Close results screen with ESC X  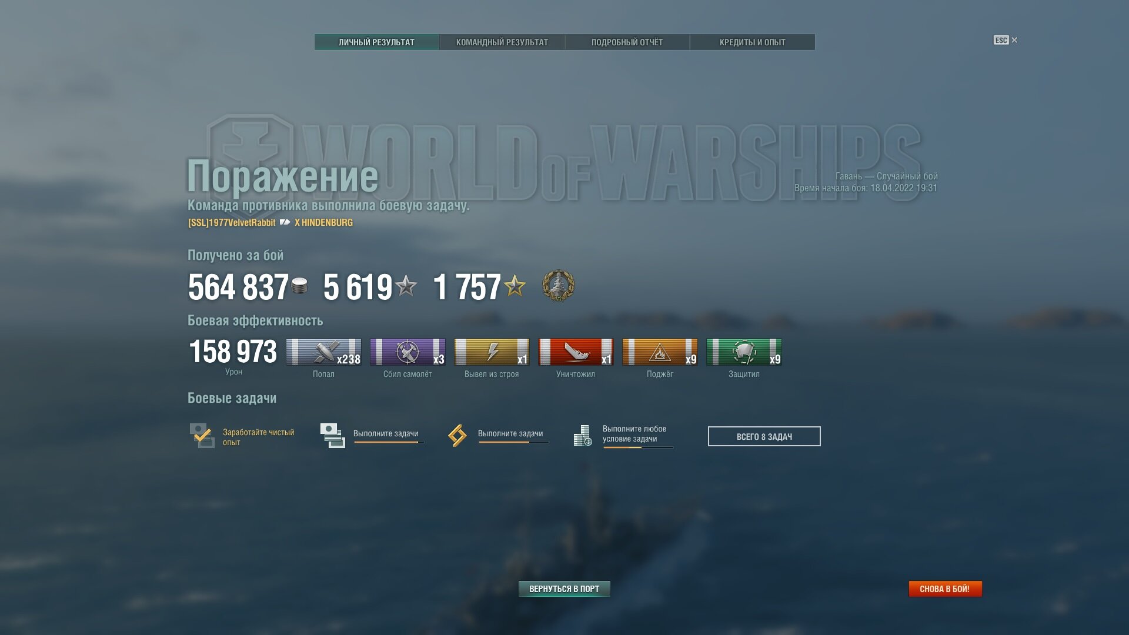pyautogui.click(x=1006, y=40)
